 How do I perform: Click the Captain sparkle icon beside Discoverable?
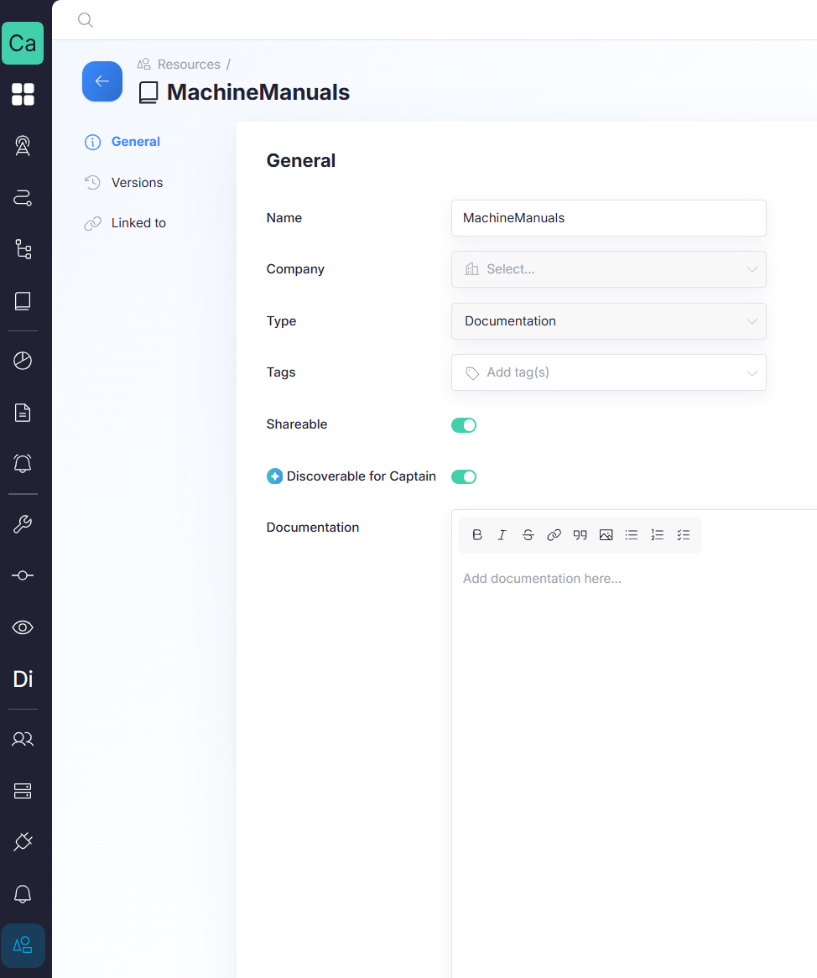click(274, 476)
